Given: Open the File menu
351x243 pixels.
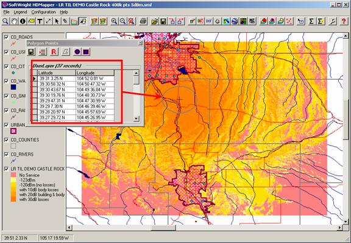Looking at the screenshot, I should click(6, 12).
